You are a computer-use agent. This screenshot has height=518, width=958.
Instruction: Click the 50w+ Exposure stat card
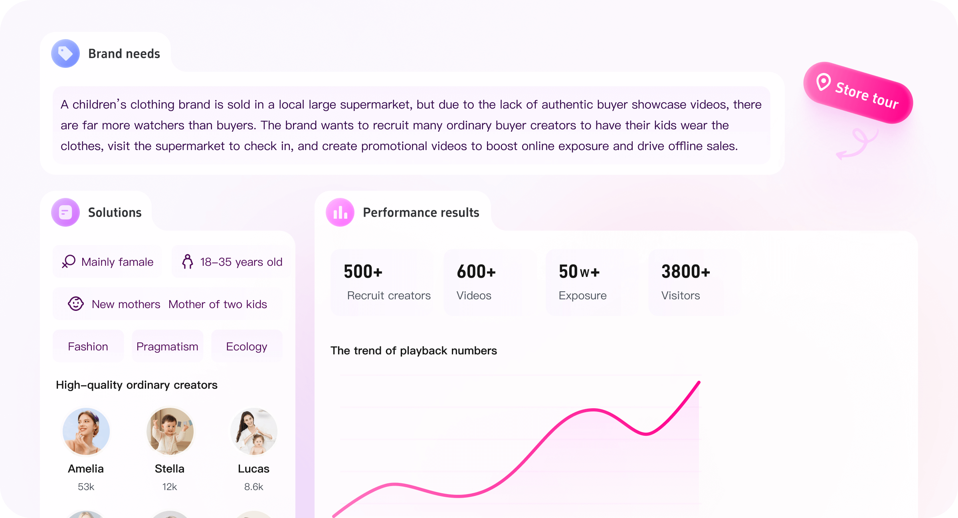[x=591, y=283]
